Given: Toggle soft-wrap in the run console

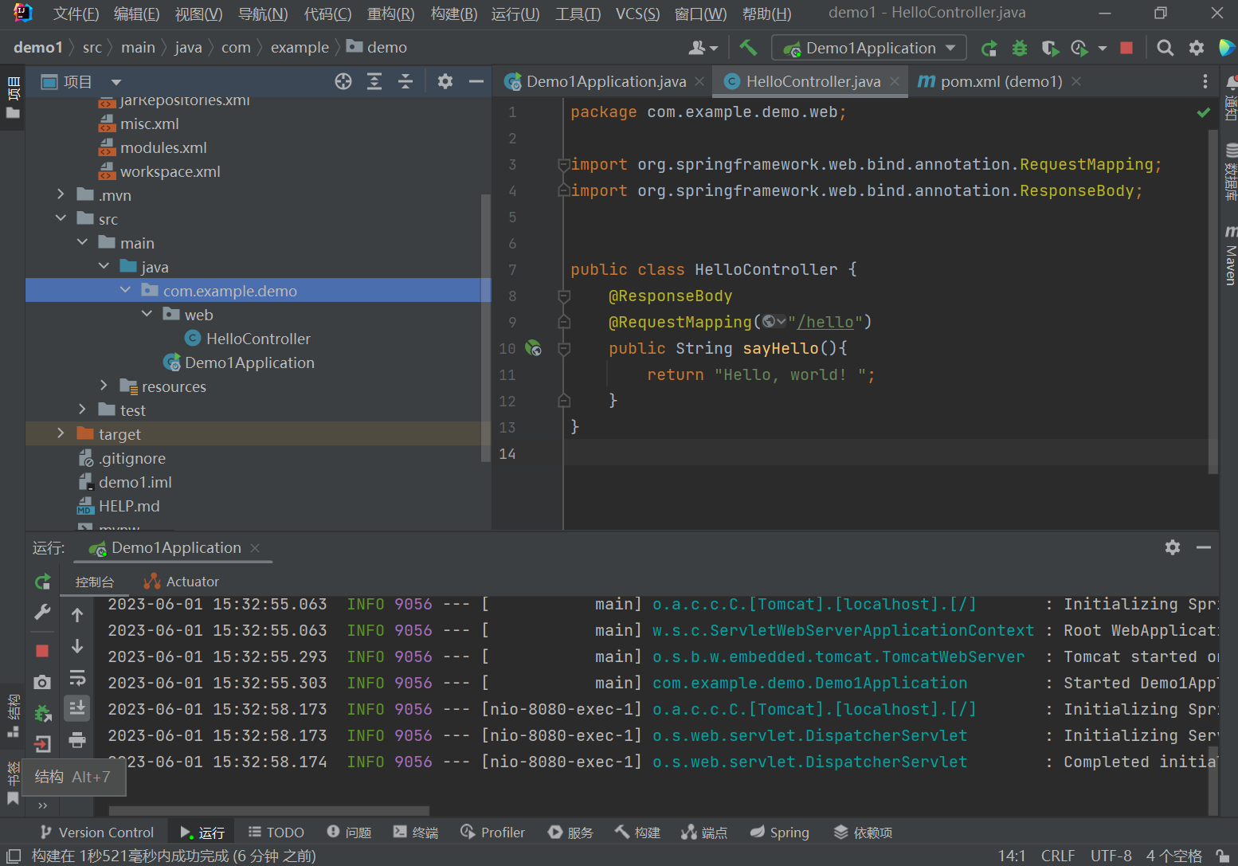Looking at the screenshot, I should coord(77,678).
